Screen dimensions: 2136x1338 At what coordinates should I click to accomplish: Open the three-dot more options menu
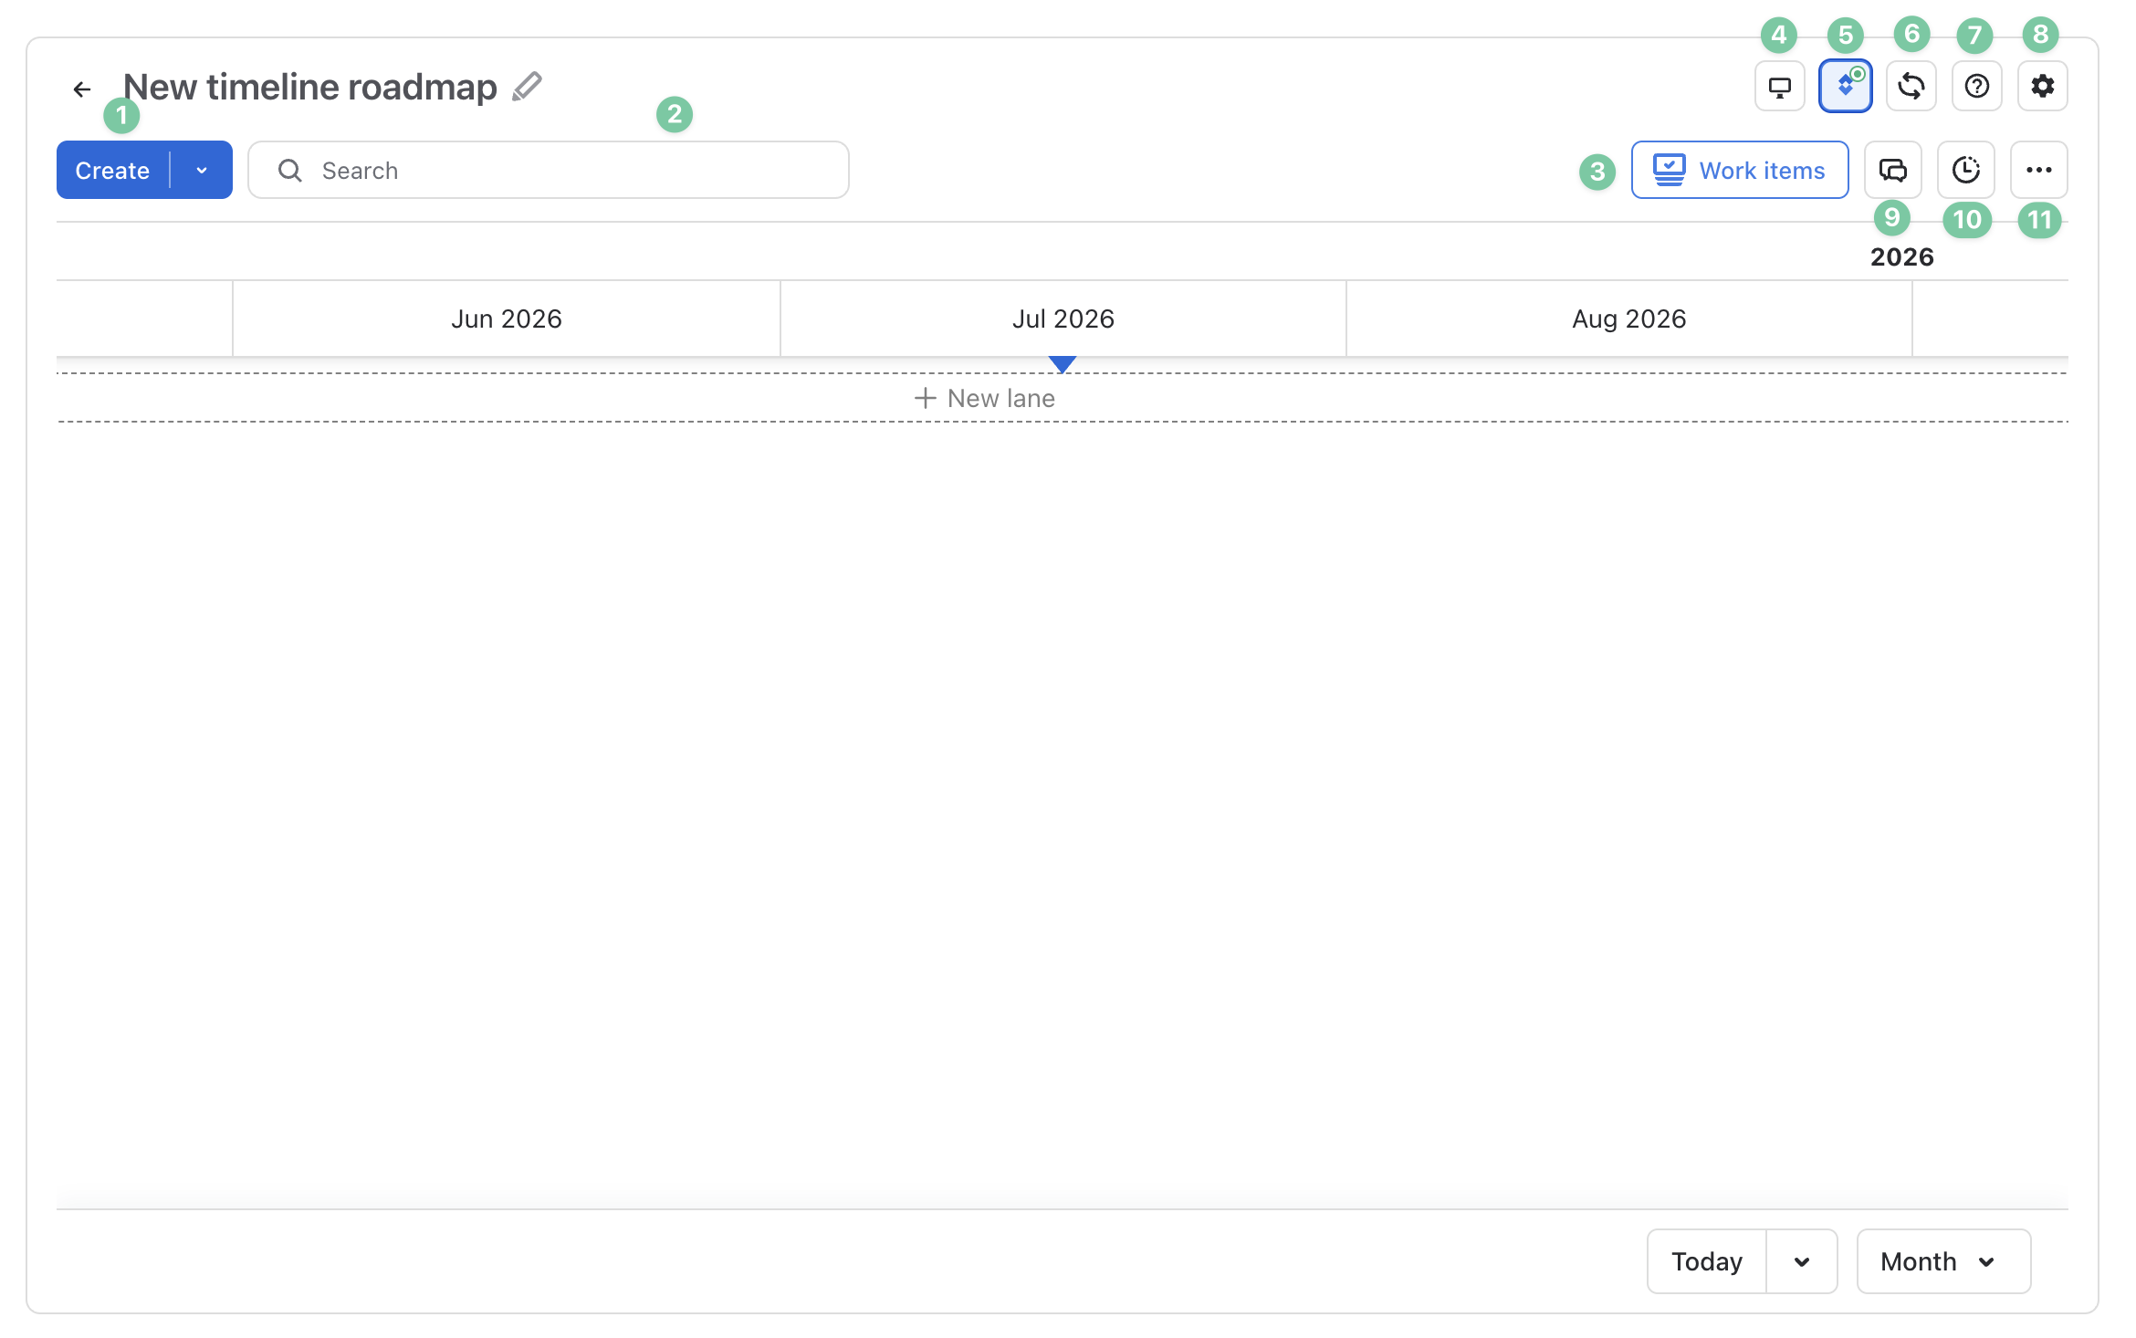[x=2038, y=170]
